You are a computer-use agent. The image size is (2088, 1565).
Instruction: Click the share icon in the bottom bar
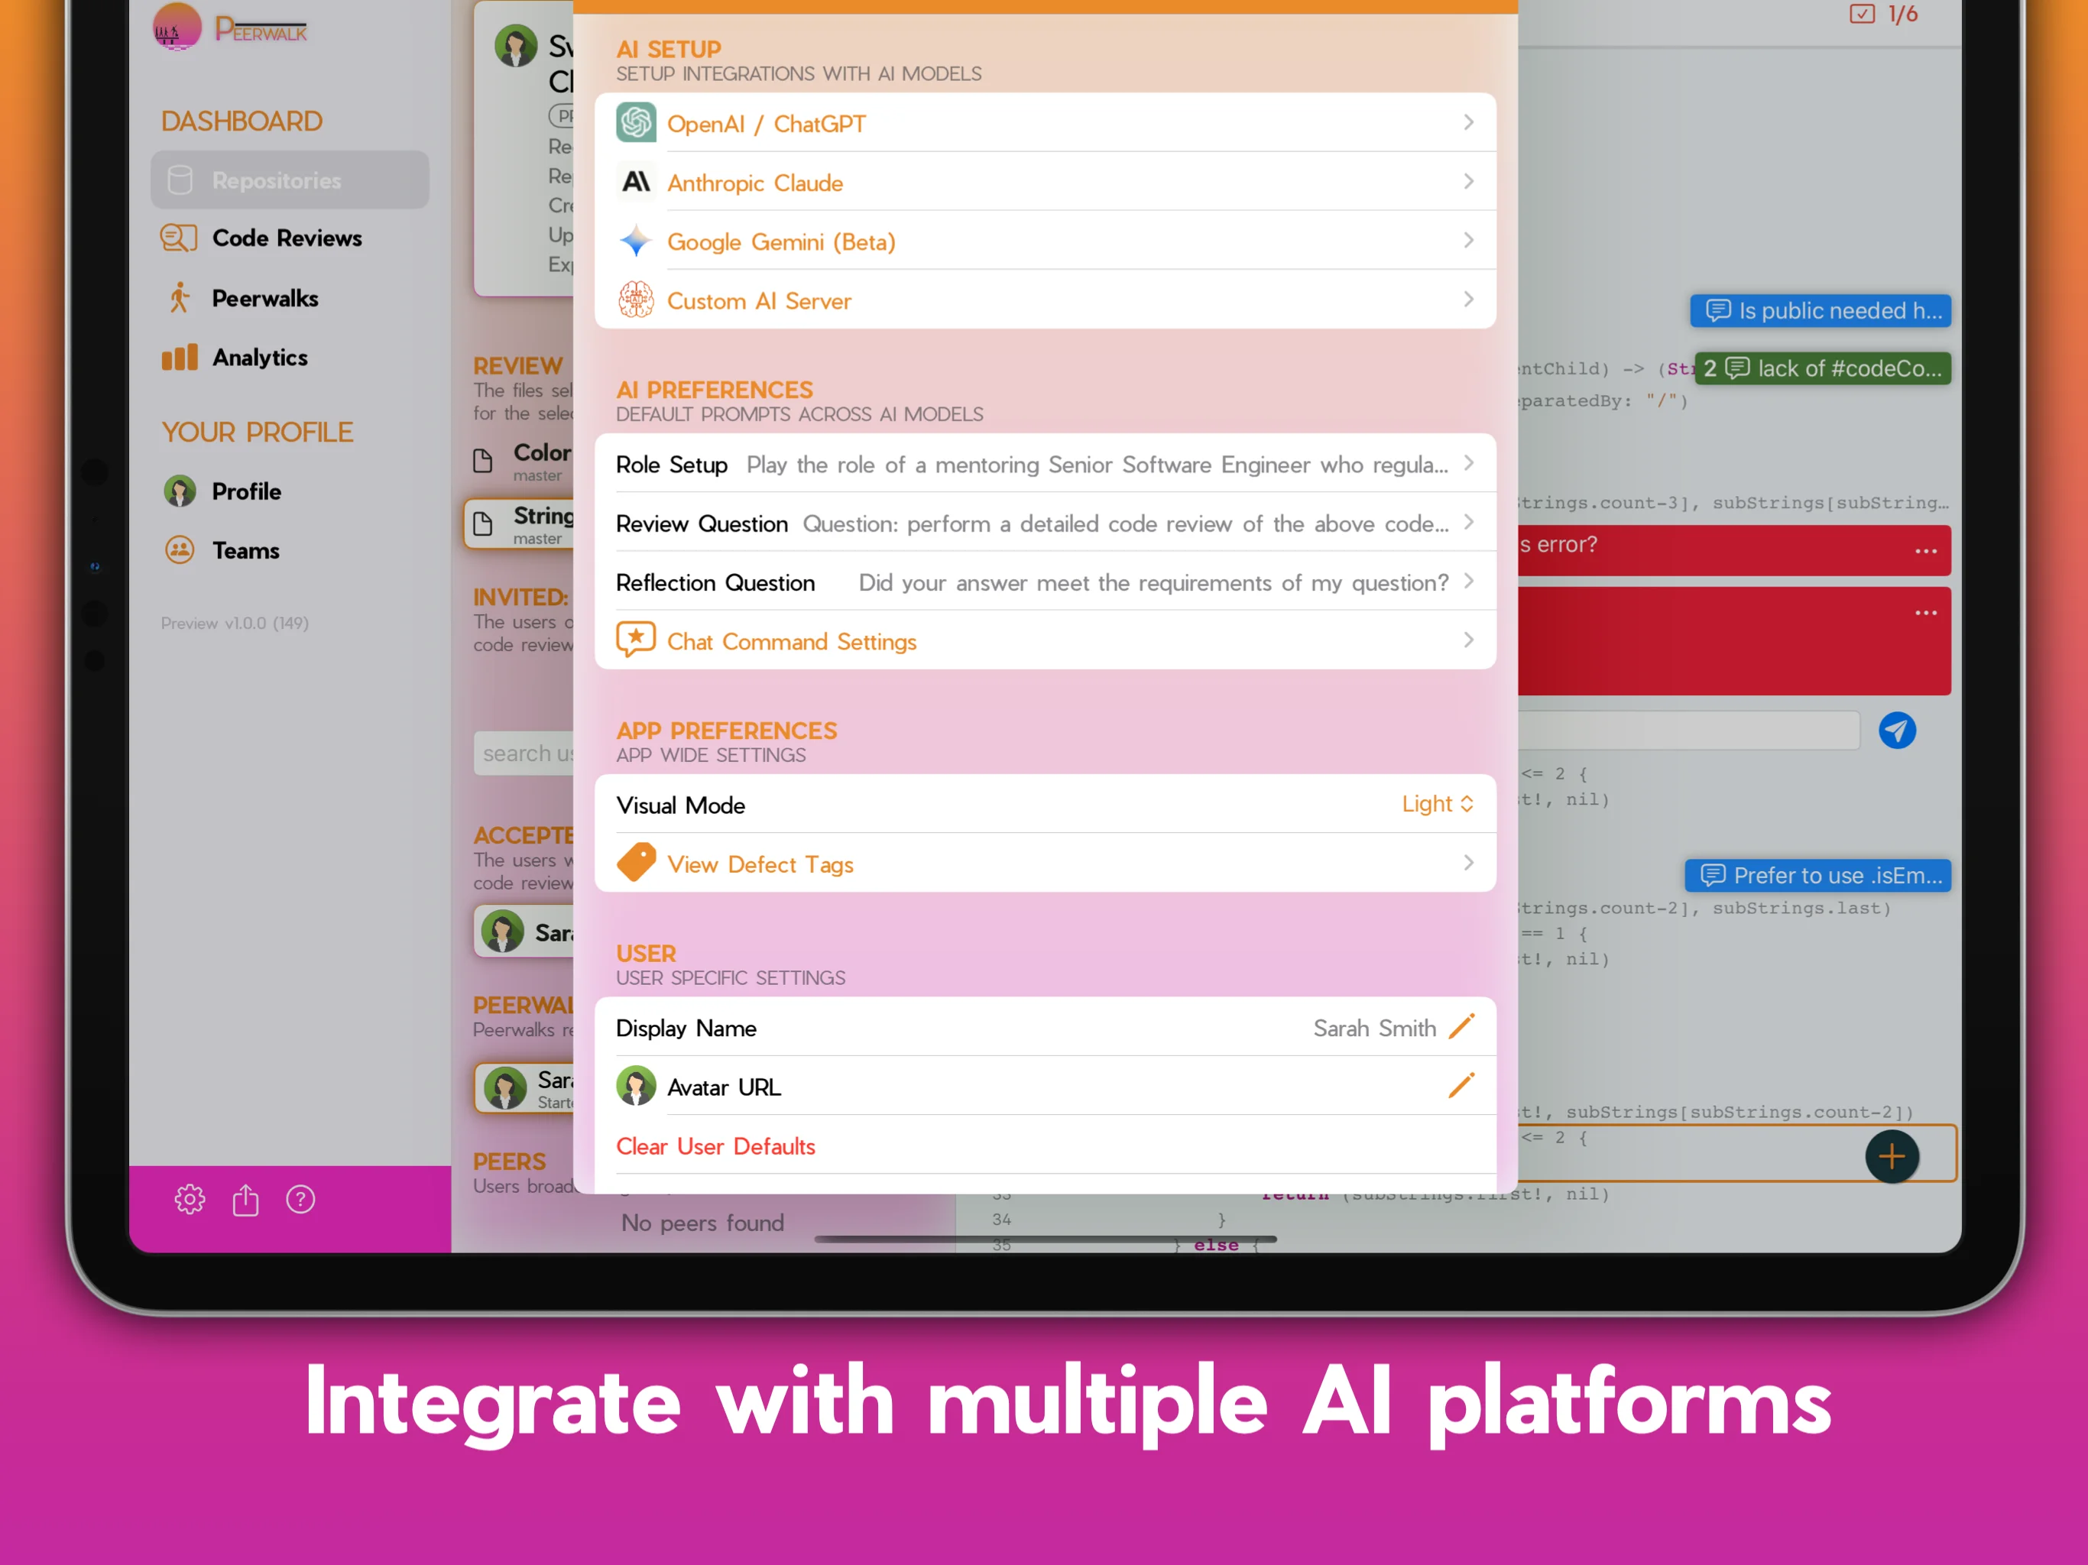[x=245, y=1200]
